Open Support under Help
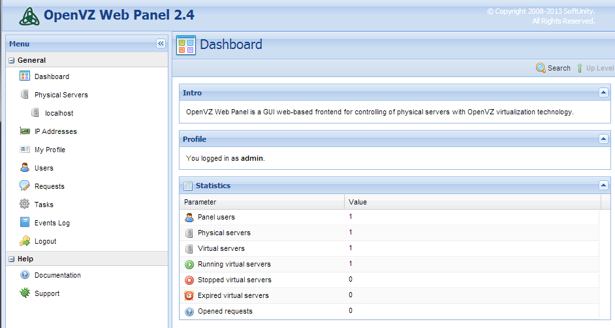Viewport: 615px width, 328px height. [x=47, y=293]
